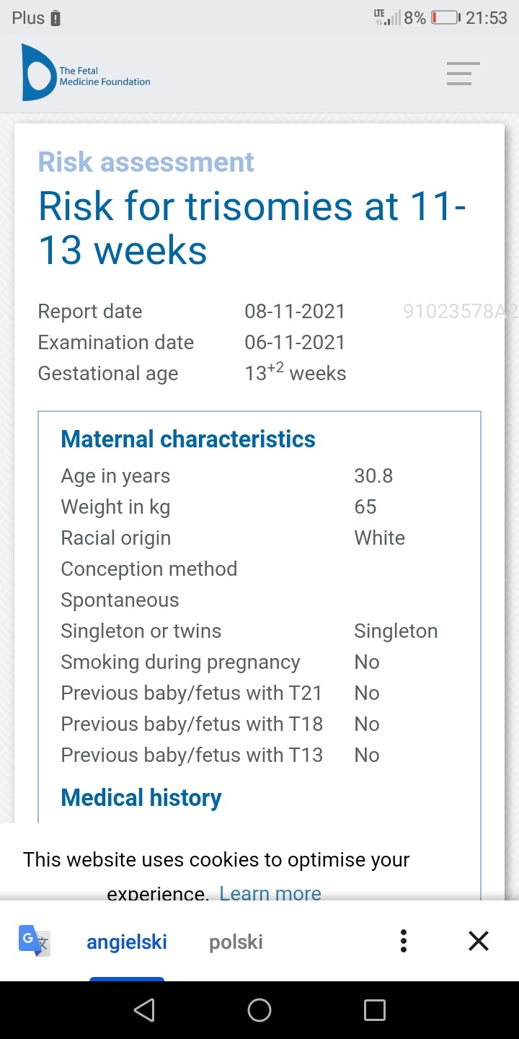Open the Learn more cookies link

(x=270, y=893)
